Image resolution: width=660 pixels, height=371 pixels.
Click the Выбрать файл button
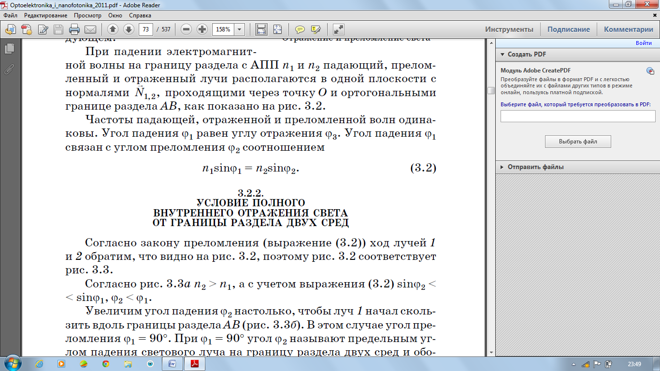click(578, 142)
